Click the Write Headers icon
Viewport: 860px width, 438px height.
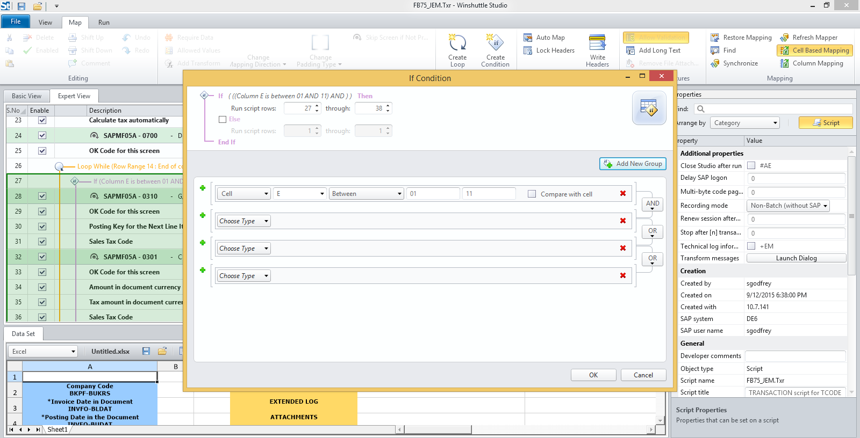coord(597,43)
